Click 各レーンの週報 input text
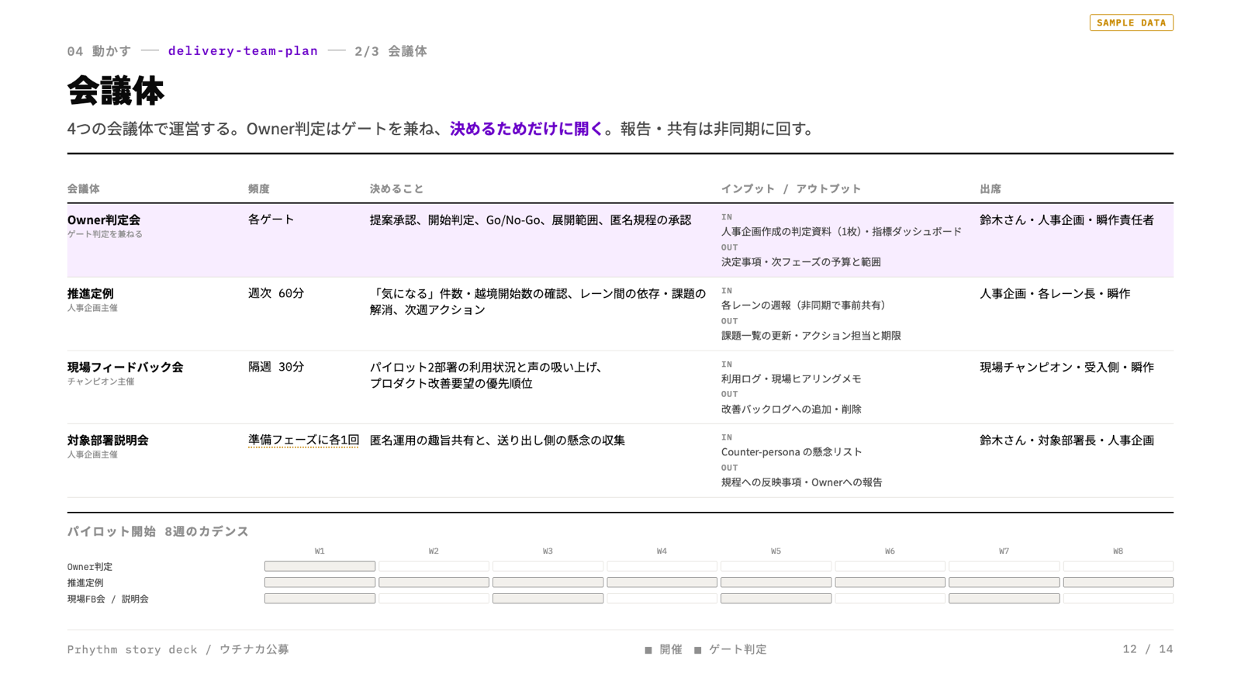1241x698 pixels. 804,305
